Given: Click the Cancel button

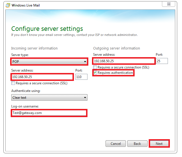Looking at the screenshot, I should coord(116,143).
